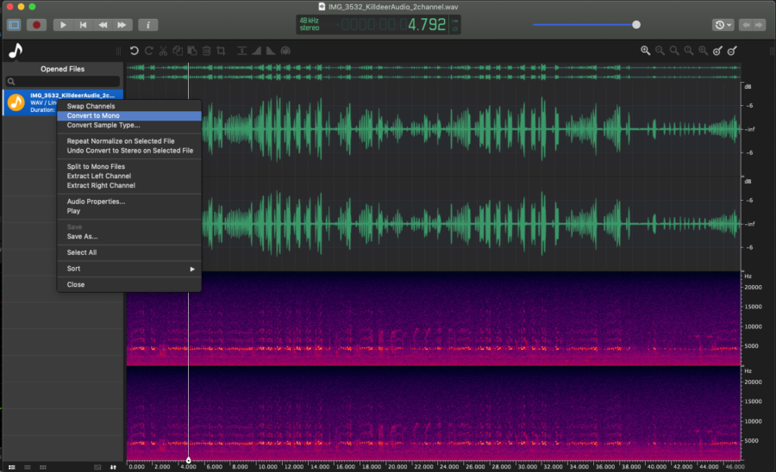
Task: Click the playhead marker on the bottom ruler
Action: [188, 460]
